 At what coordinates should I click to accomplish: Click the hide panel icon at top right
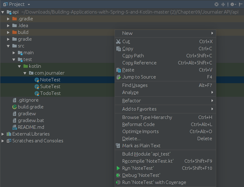(x=241, y=4)
